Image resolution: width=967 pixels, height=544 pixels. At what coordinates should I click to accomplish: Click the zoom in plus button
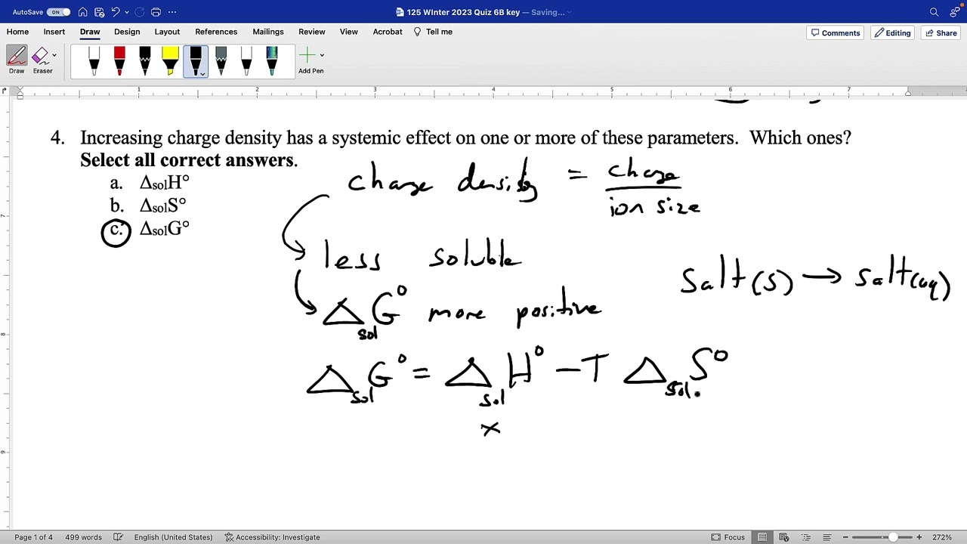tap(919, 537)
